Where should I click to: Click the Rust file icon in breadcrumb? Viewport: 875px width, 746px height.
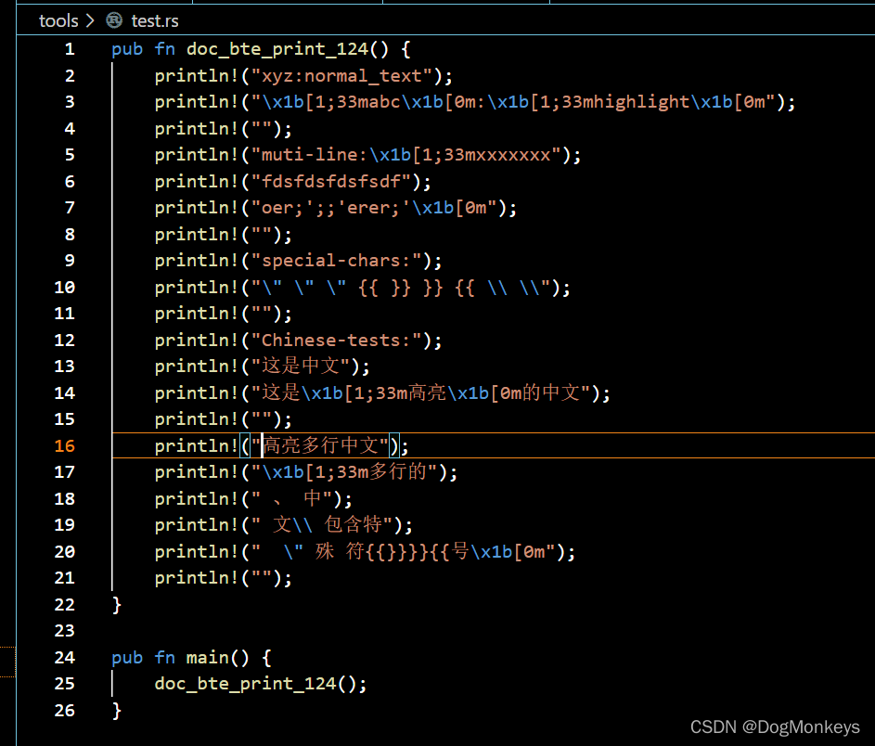[114, 20]
